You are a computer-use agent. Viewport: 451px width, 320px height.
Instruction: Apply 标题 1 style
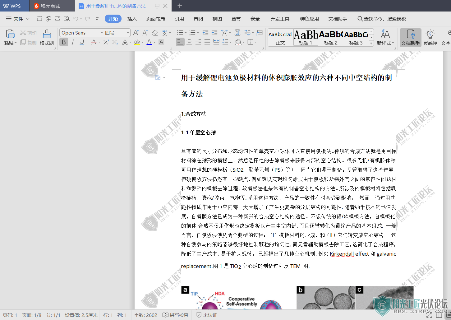coord(306,38)
